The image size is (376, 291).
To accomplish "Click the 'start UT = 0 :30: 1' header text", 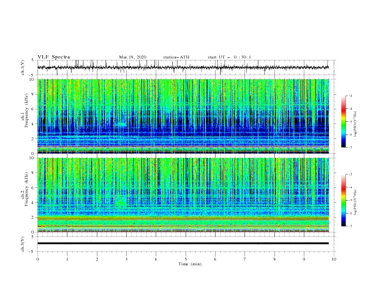I will click(229, 57).
